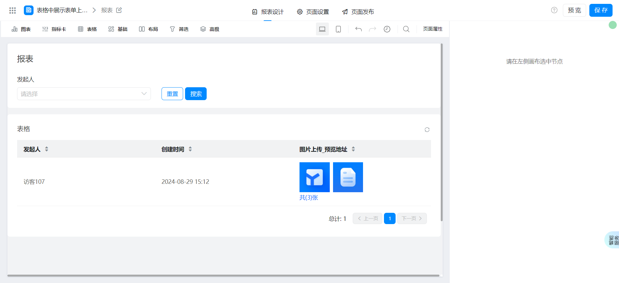The image size is (619, 283).
Task: Open the history clock icon
Action: [x=387, y=29]
